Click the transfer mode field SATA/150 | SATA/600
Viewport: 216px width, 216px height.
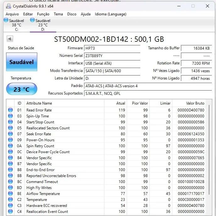(x=112, y=71)
